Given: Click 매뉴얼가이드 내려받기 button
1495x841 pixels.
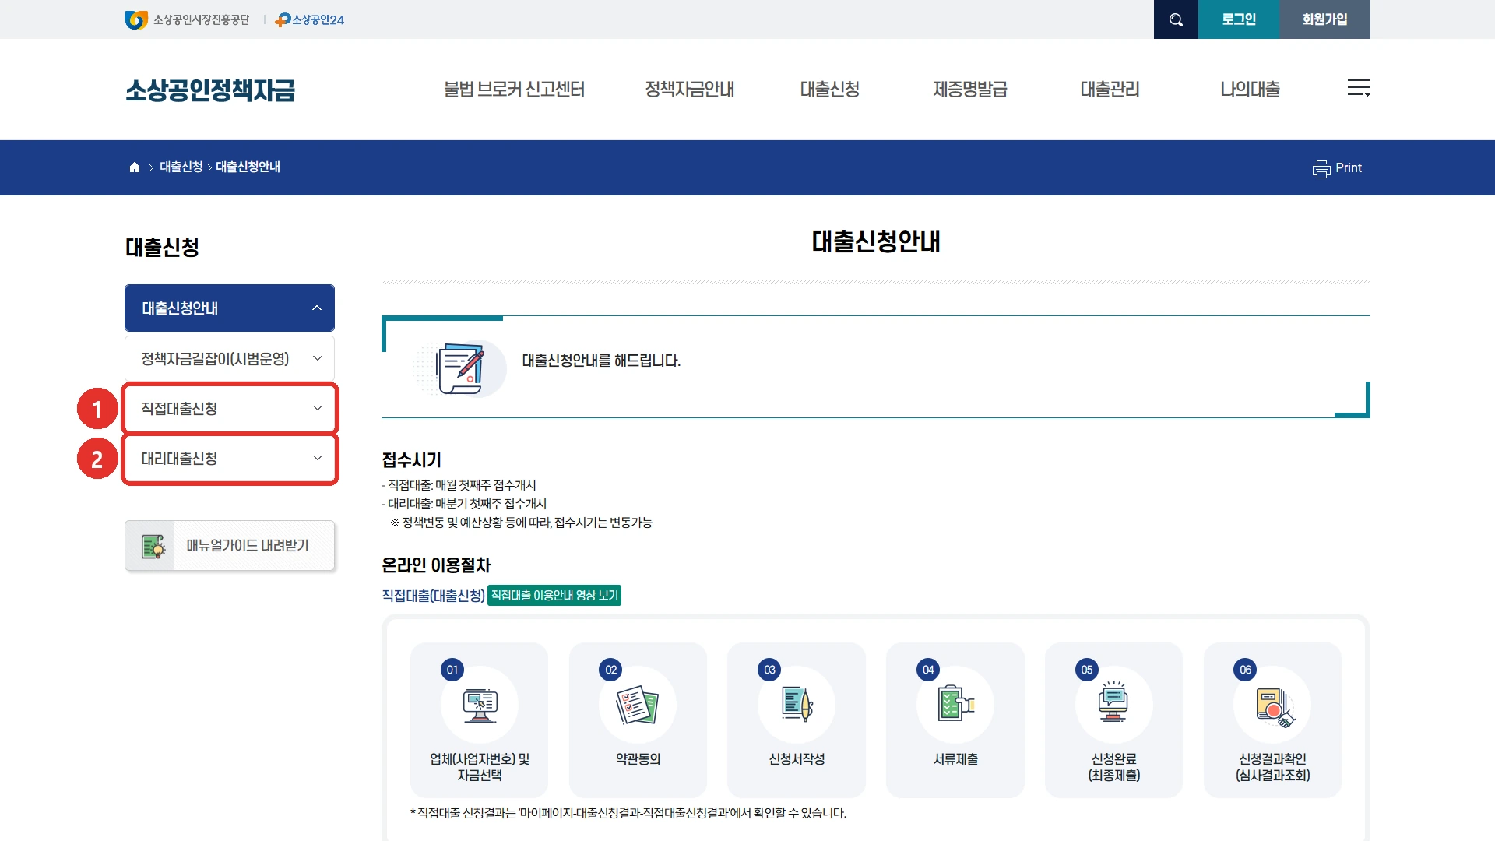Looking at the screenshot, I should [230, 546].
